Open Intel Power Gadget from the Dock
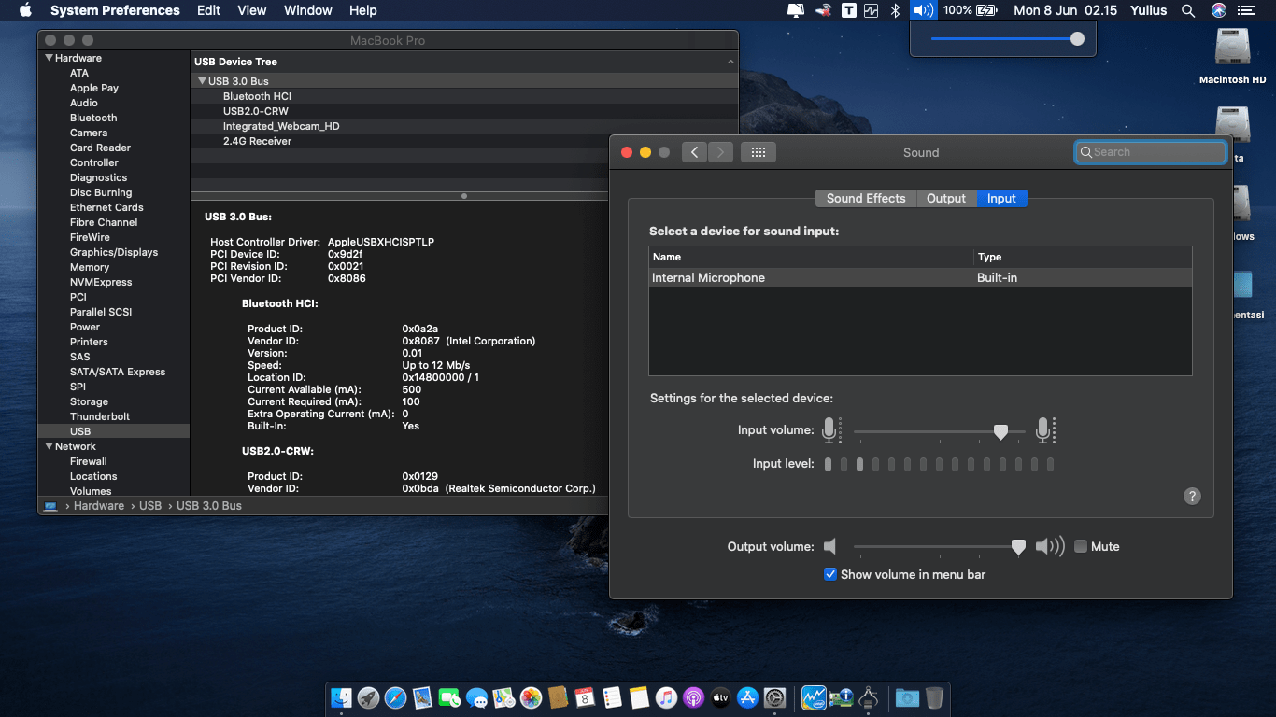 pos(814,697)
